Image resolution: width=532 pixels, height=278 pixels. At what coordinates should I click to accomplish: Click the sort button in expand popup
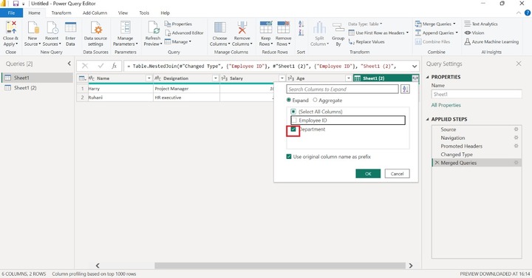click(x=405, y=89)
